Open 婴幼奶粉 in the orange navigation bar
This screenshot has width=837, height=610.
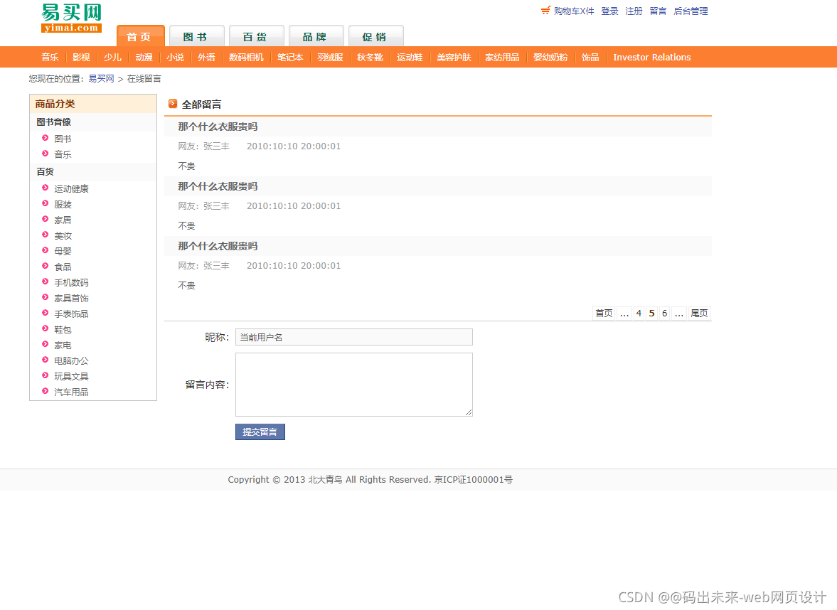click(550, 57)
